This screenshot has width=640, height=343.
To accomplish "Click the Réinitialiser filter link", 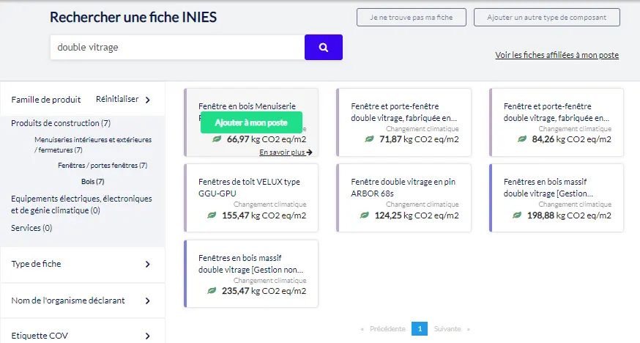I will [x=117, y=99].
